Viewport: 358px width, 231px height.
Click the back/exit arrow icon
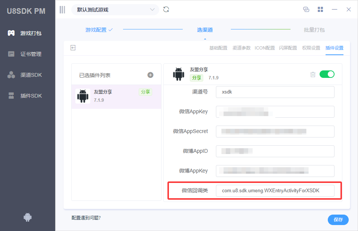(x=73, y=48)
